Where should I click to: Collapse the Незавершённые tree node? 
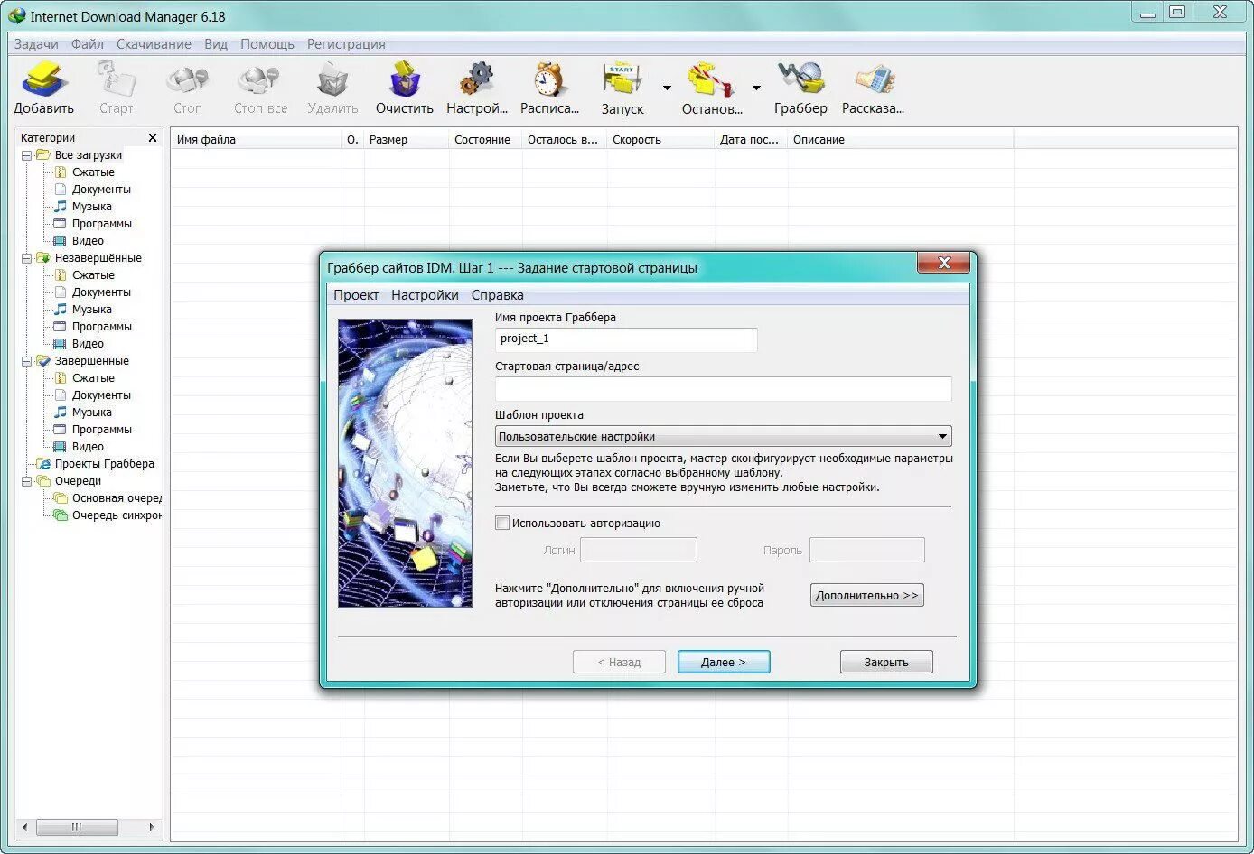pyautogui.click(x=26, y=258)
